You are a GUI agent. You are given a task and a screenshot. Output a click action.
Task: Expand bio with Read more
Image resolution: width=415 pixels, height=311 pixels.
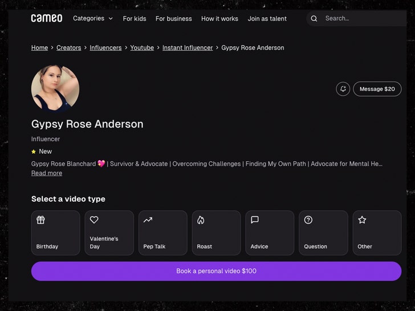(x=47, y=173)
